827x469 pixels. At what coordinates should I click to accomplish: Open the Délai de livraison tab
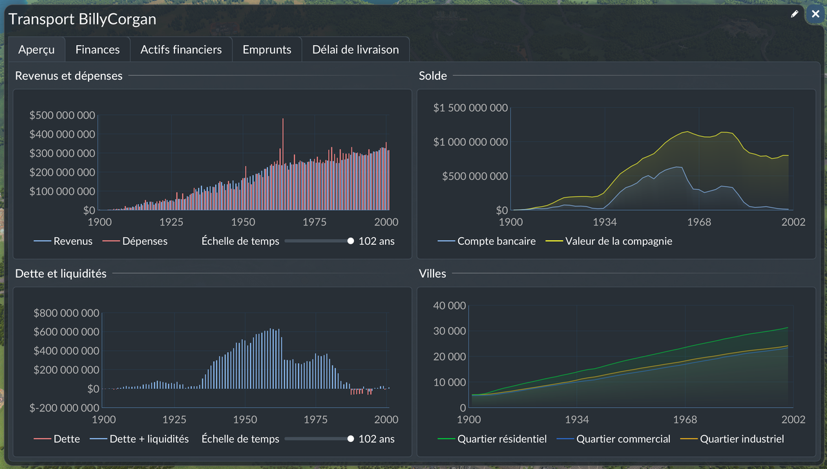[x=355, y=49]
